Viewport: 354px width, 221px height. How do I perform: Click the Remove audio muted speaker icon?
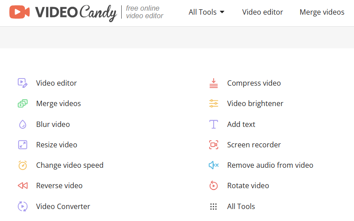214,165
